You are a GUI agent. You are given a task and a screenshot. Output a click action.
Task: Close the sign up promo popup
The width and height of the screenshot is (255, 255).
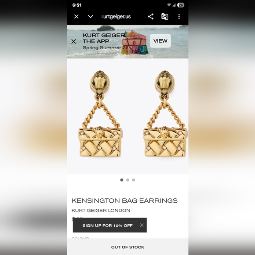(x=142, y=225)
